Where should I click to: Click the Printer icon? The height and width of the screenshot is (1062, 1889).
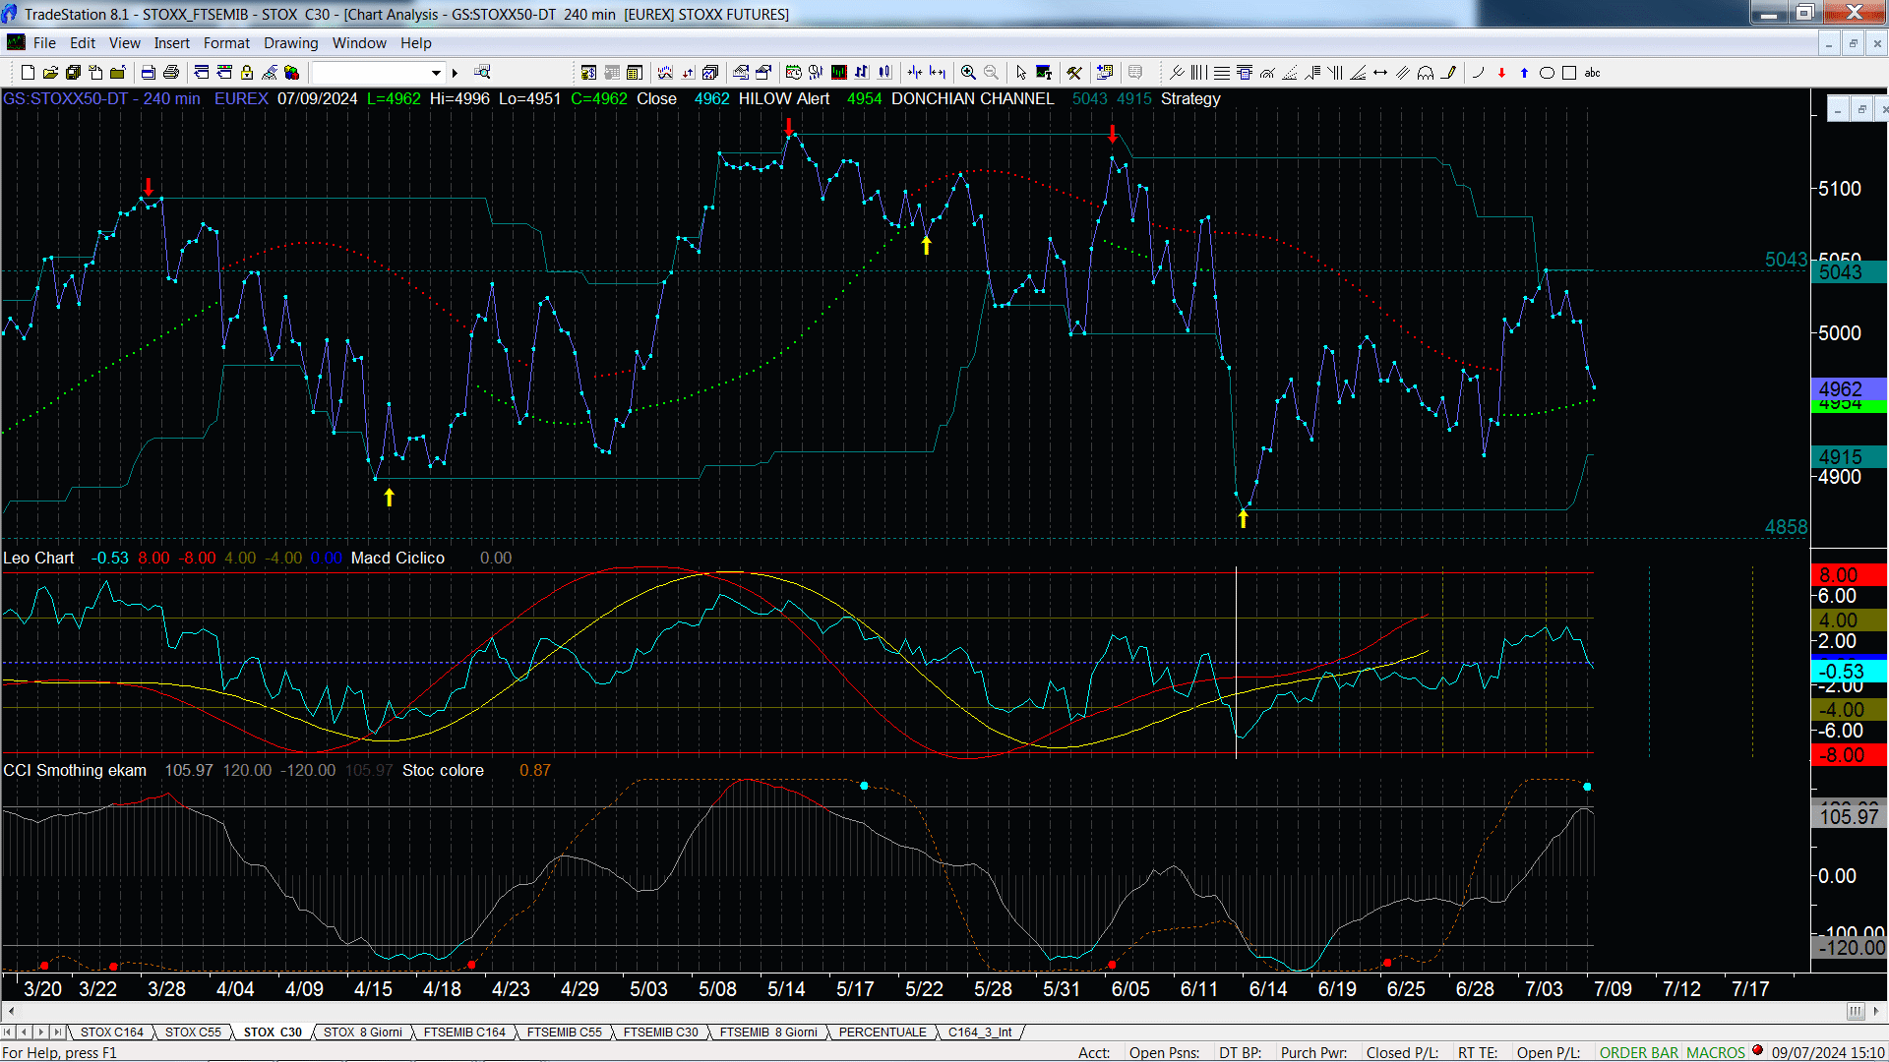click(171, 72)
